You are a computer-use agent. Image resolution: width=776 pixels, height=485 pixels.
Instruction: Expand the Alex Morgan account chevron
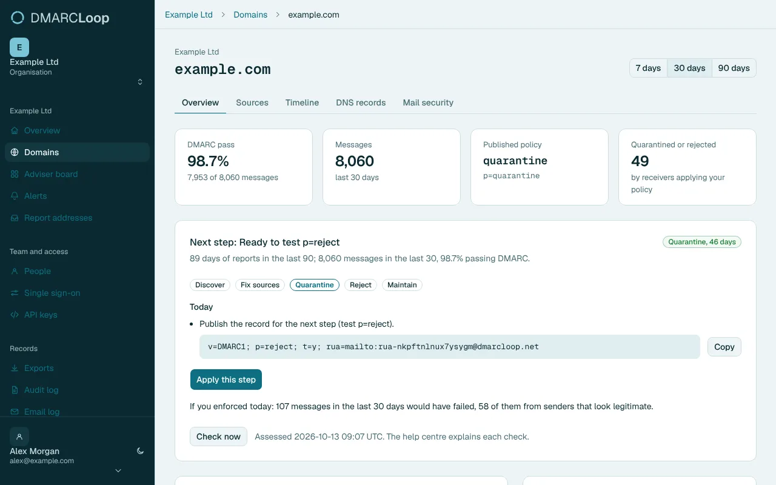pyautogui.click(x=118, y=470)
